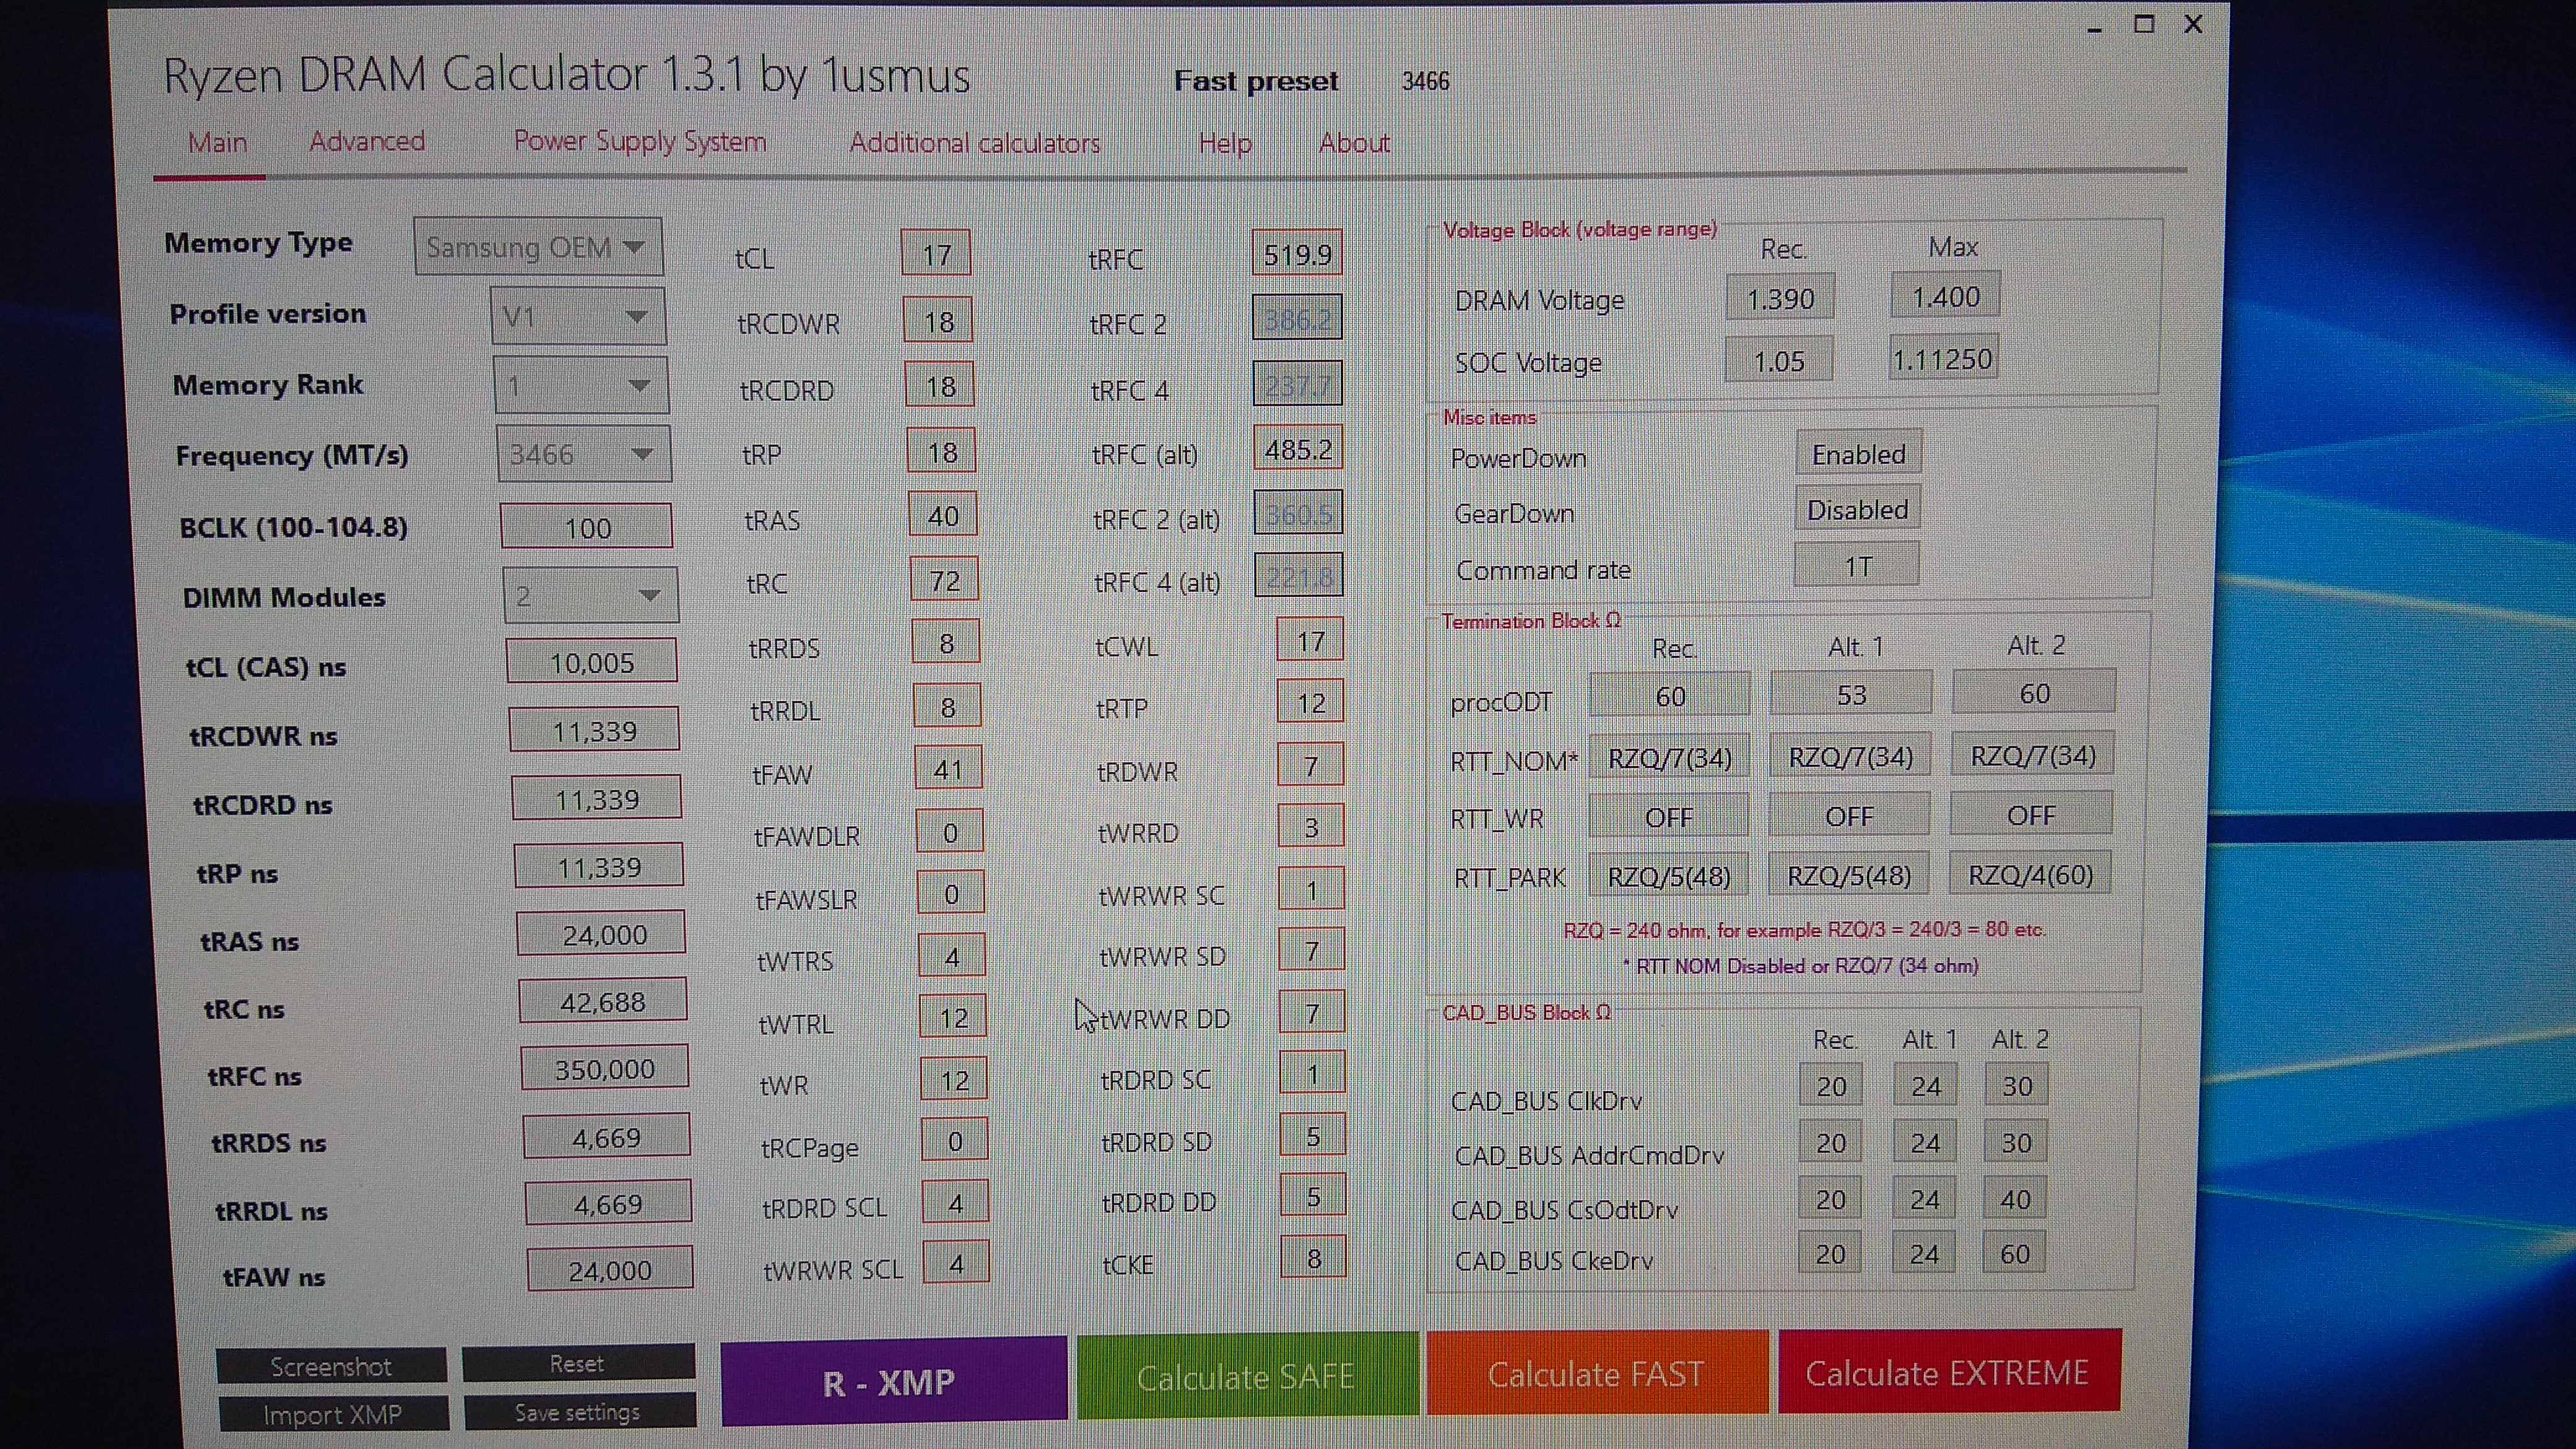Minimize the DRAM Calculator window
Viewport: 2576px width, 1449px height.
[x=2094, y=27]
